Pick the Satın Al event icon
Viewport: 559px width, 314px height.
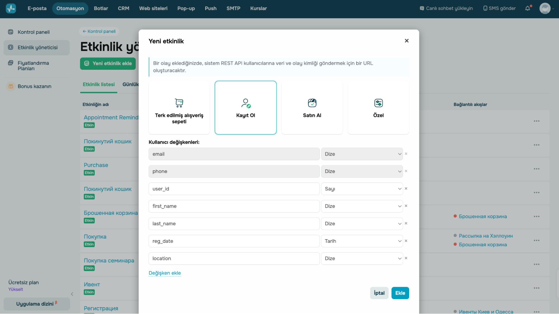[312, 103]
